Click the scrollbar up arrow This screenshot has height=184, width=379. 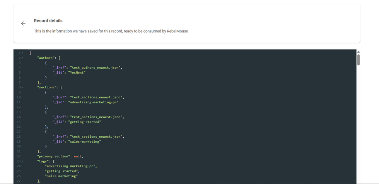[358, 52]
